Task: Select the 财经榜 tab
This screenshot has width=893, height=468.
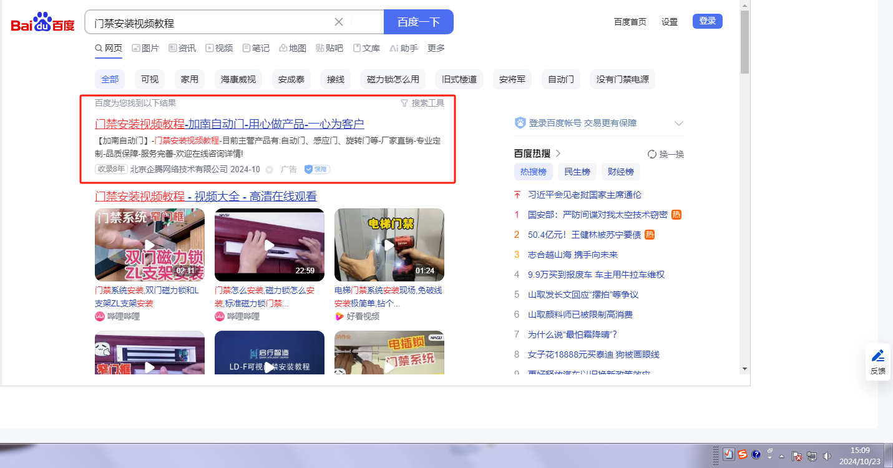Action: coord(621,172)
